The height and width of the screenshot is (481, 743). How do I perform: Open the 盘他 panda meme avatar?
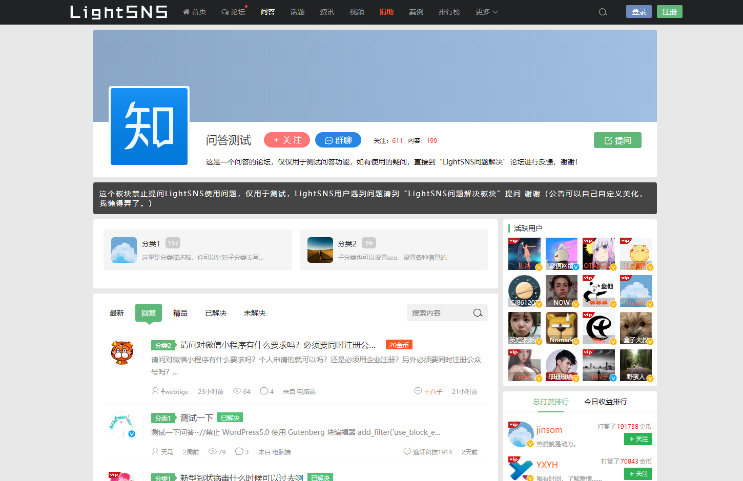[598, 291]
